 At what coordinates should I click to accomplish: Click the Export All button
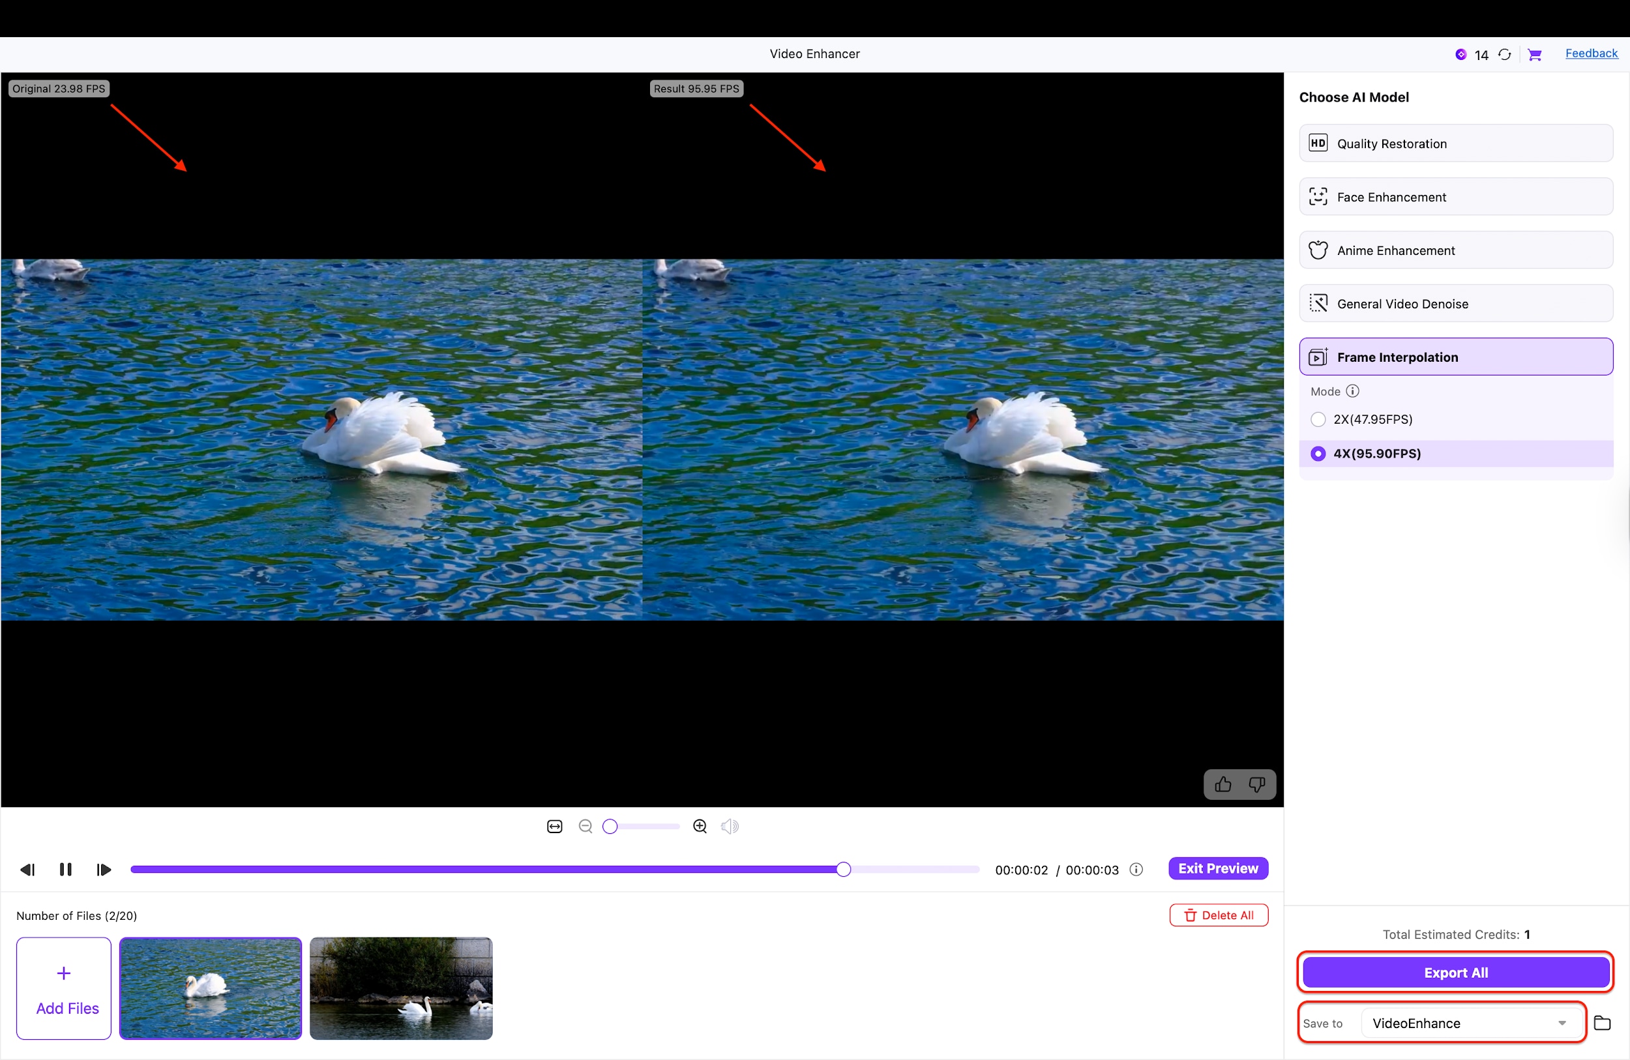pos(1455,973)
